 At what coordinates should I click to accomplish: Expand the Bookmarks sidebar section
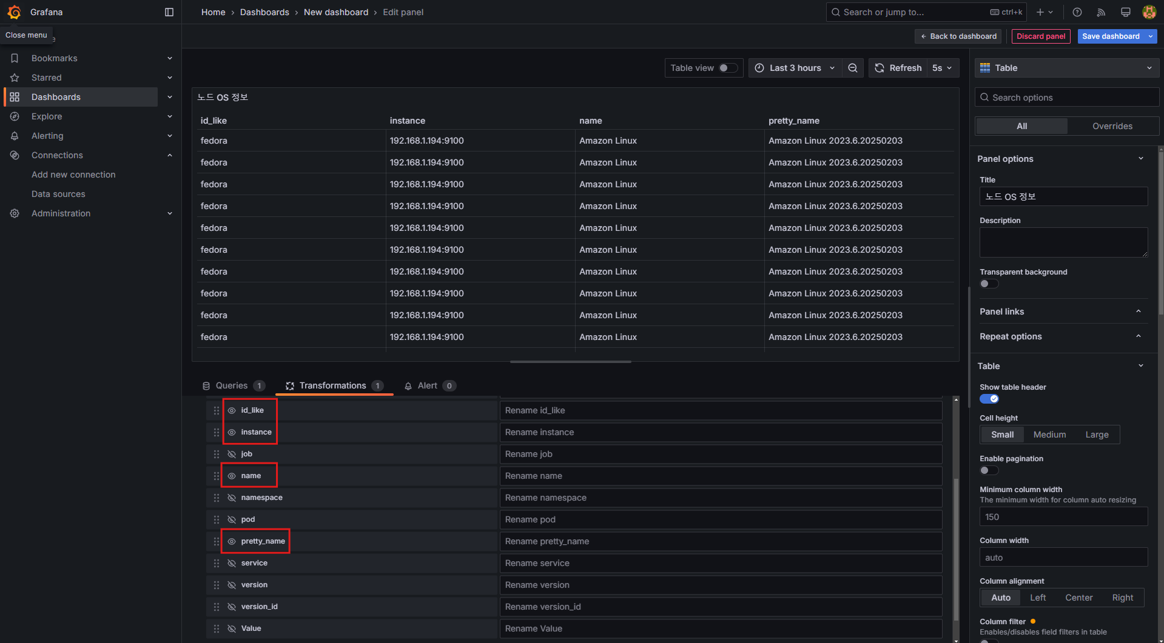pyautogui.click(x=170, y=58)
